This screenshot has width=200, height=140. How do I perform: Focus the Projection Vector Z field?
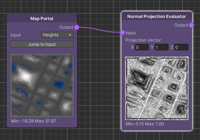point(181,47)
